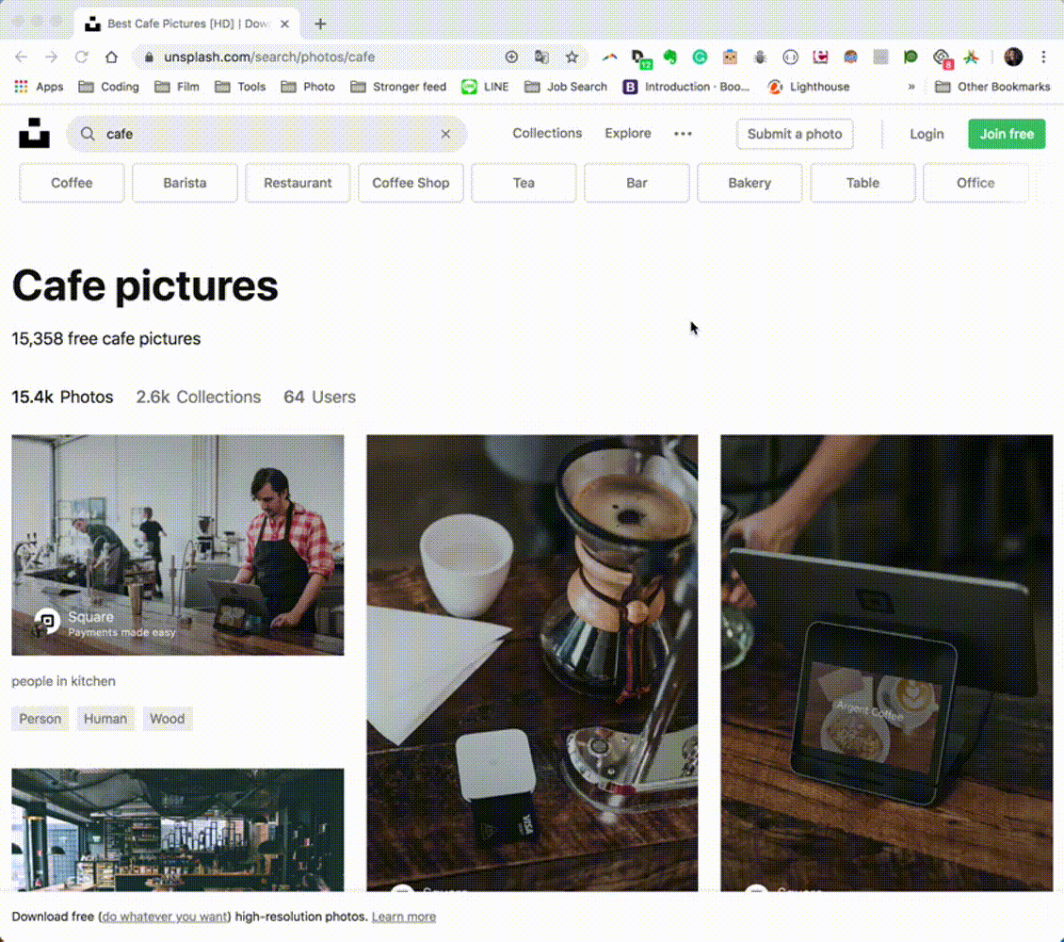The width and height of the screenshot is (1064, 942).
Task: Click the browser forward arrow
Action: click(x=51, y=57)
